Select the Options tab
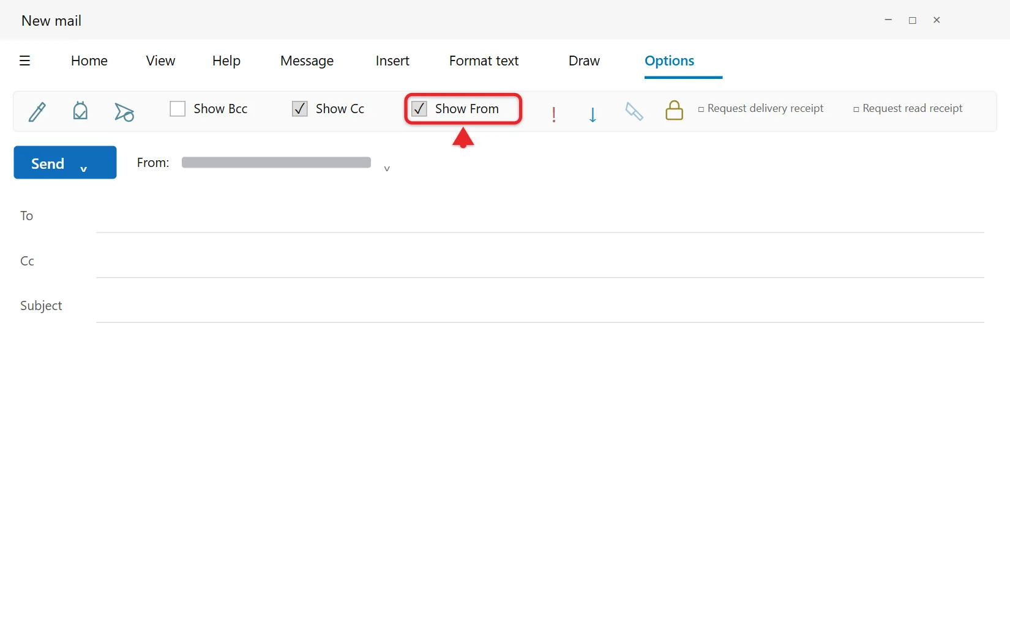This screenshot has width=1010, height=633. coord(670,61)
